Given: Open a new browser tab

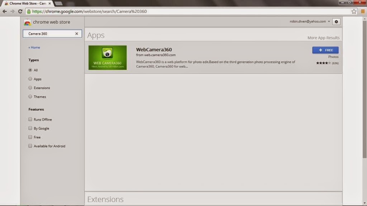Looking at the screenshot, I should [58, 4].
